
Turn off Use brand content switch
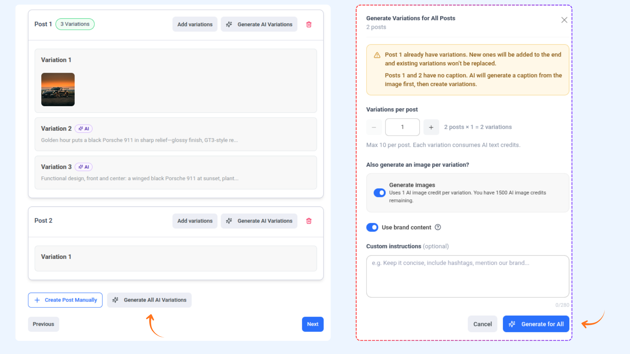point(372,227)
